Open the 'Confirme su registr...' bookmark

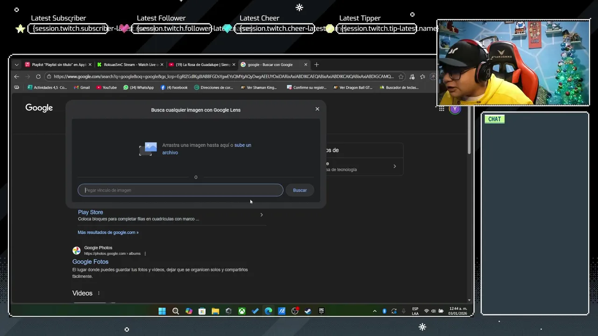pyautogui.click(x=307, y=87)
